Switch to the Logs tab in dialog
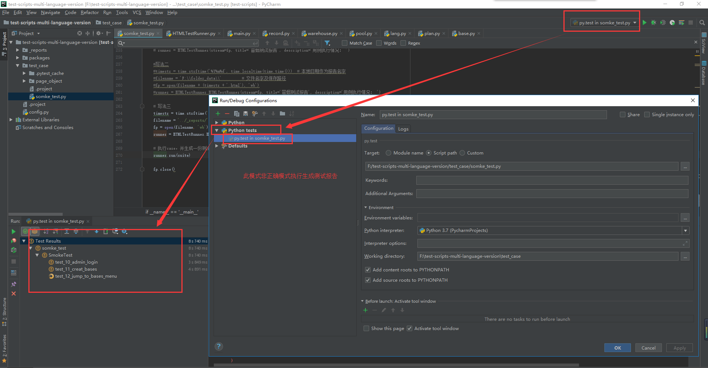Image resolution: width=708 pixels, height=368 pixels. (x=403, y=129)
